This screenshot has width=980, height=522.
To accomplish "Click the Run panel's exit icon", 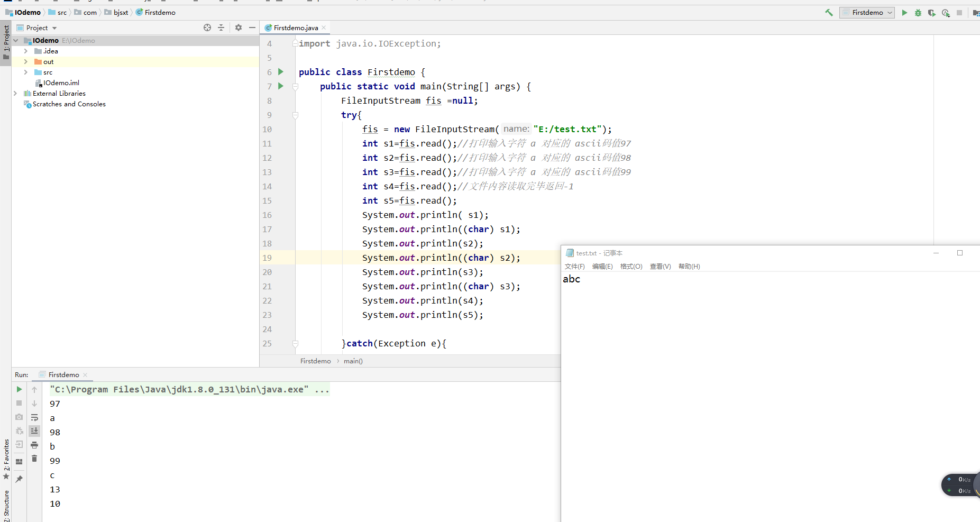I will click(19, 444).
